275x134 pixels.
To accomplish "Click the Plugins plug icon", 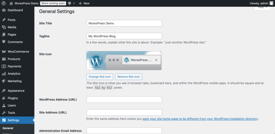I will pos(4,98).
